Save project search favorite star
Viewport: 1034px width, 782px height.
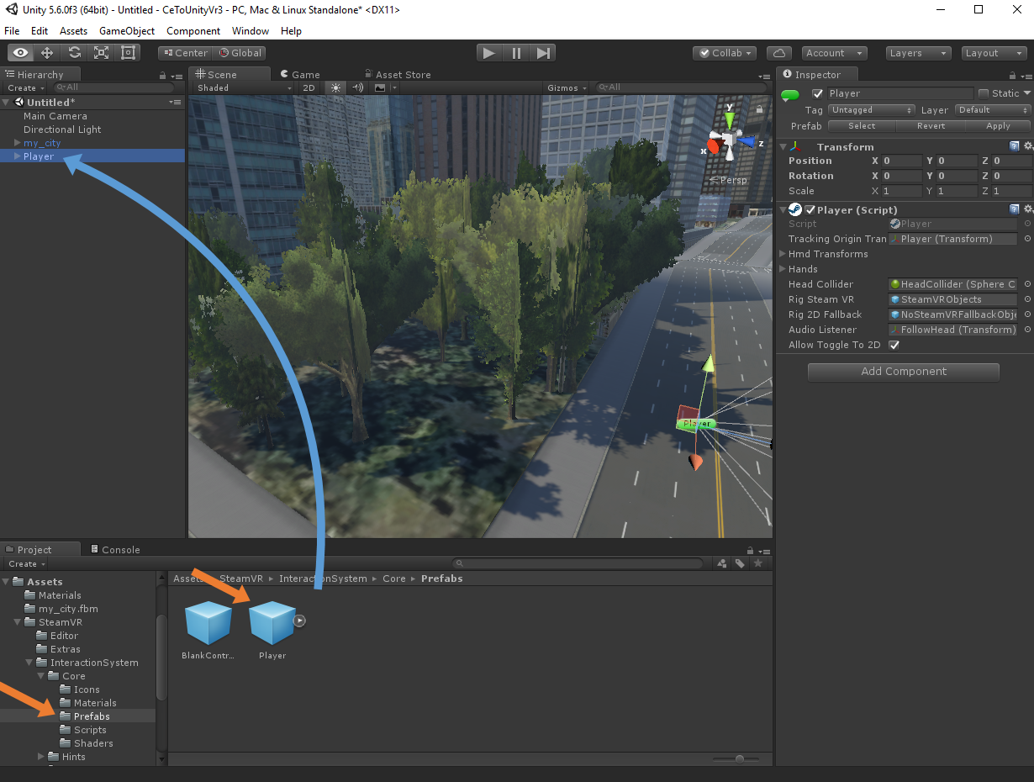[758, 563]
